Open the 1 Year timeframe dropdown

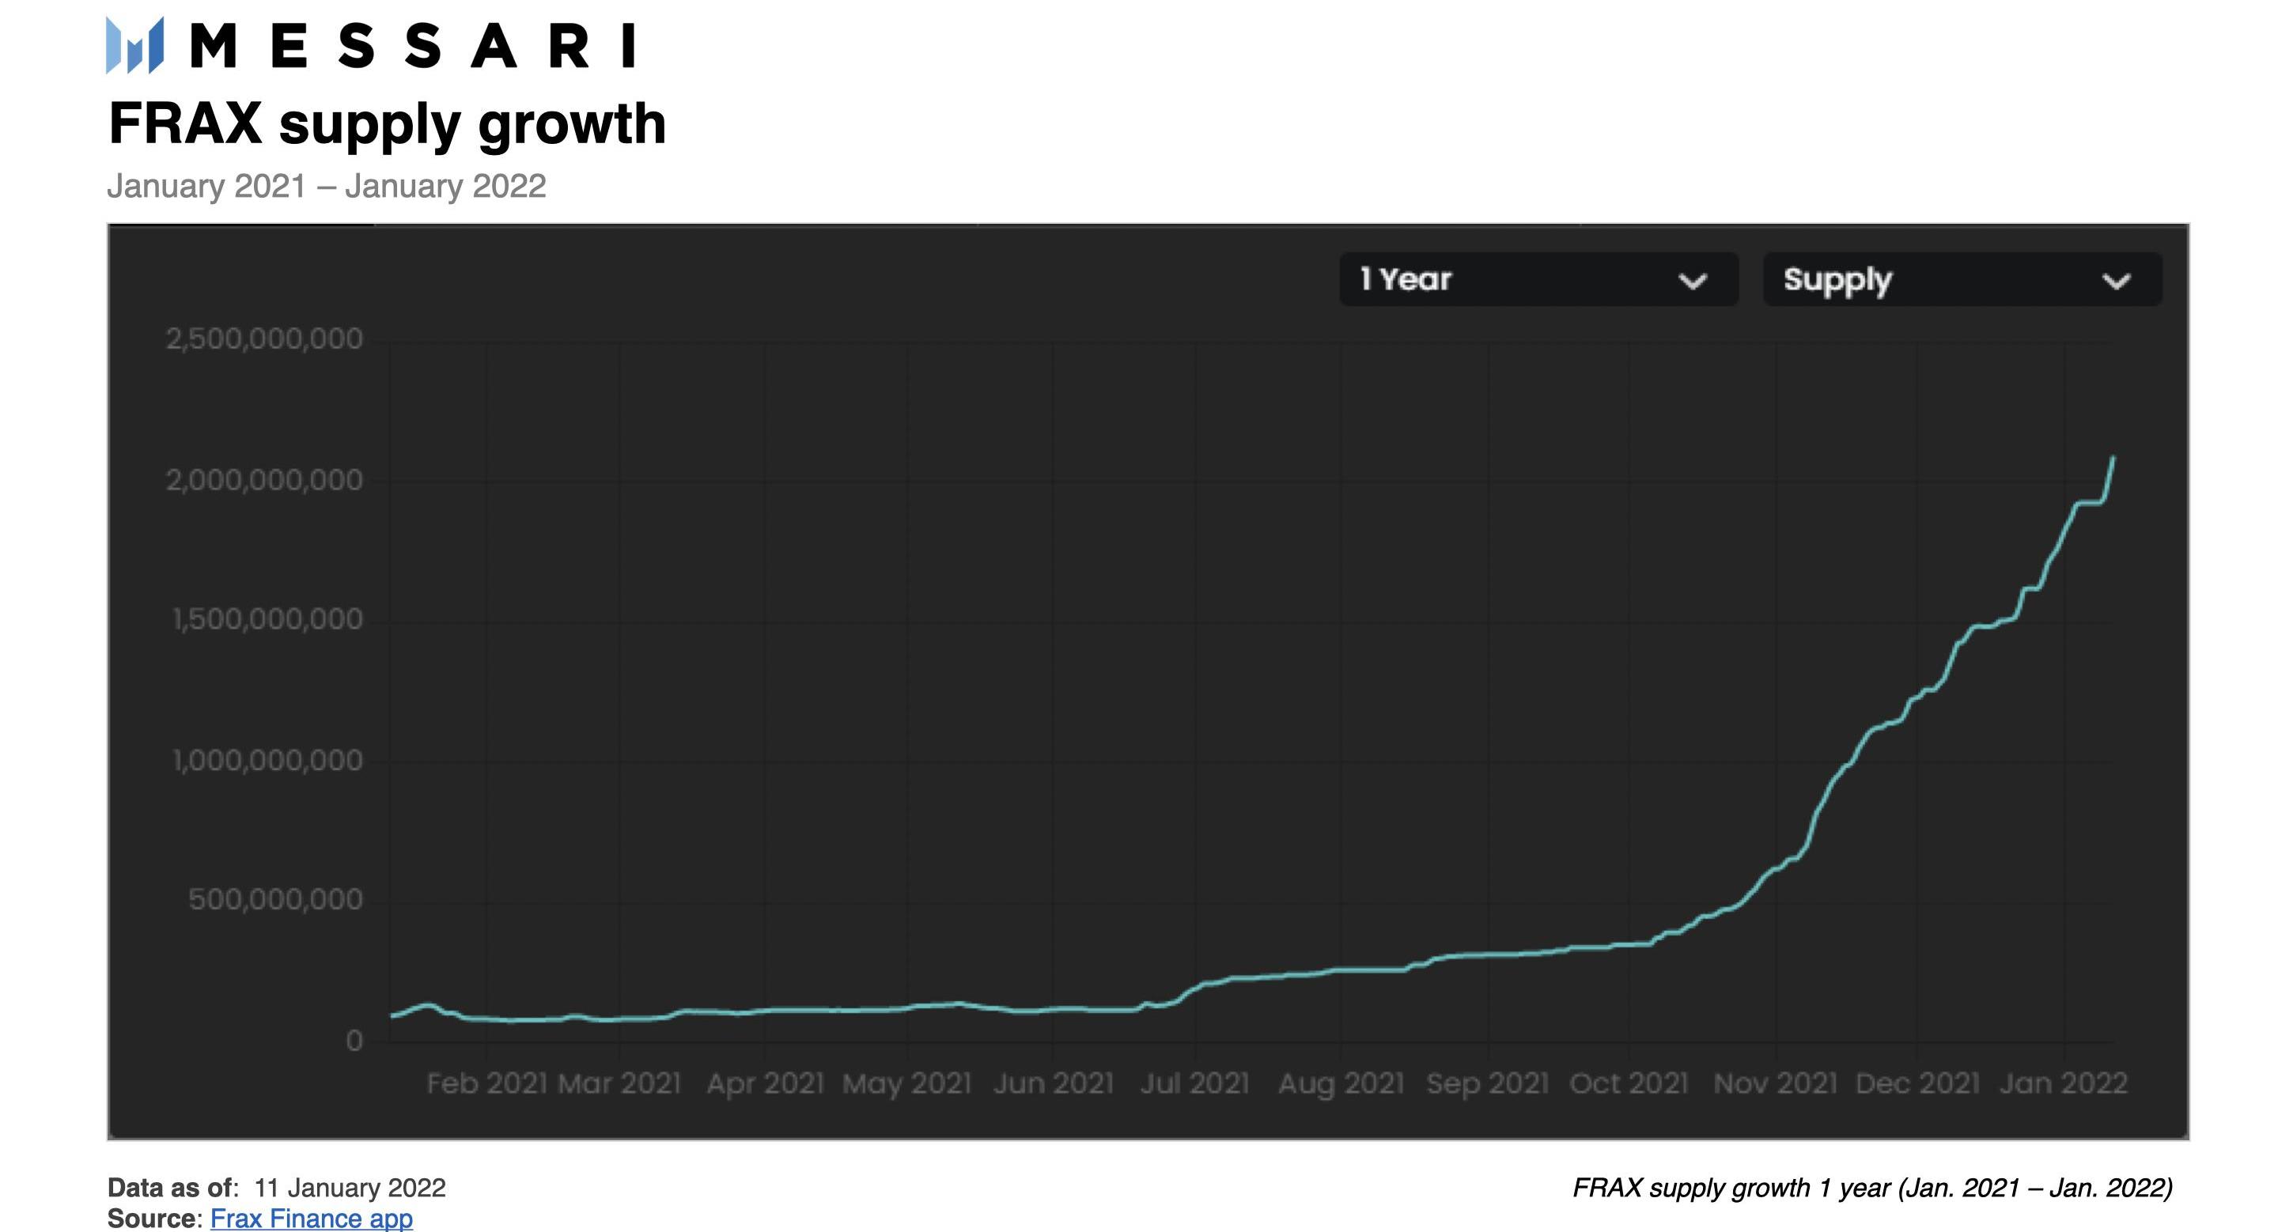coord(1538,279)
